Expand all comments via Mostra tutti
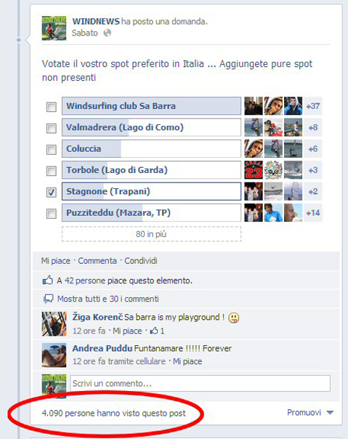Screen dimensions: 348x439 point(108,299)
